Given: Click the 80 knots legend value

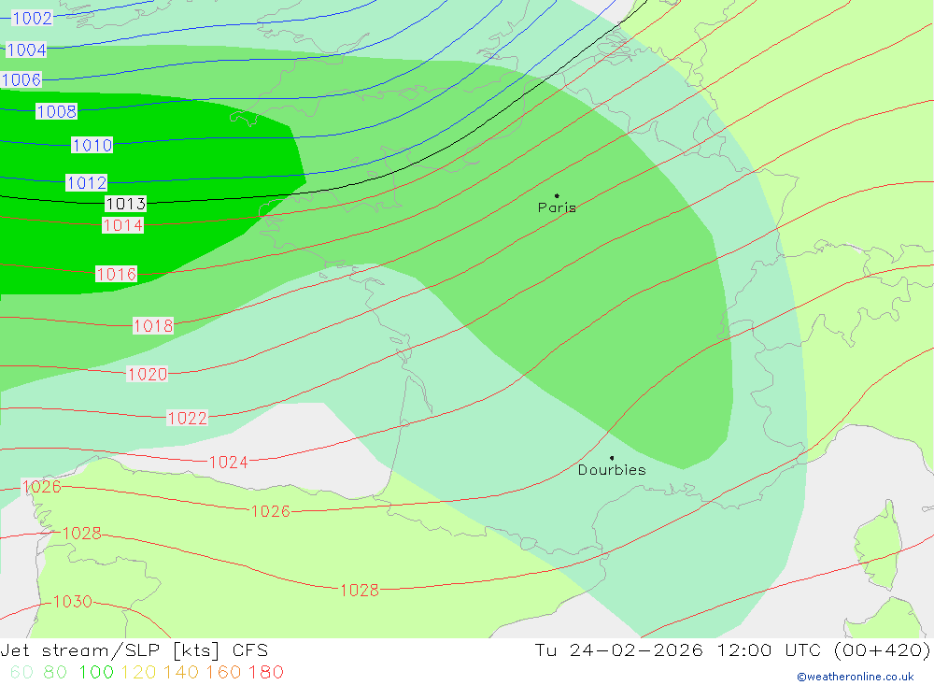Looking at the screenshot, I should point(55,673).
